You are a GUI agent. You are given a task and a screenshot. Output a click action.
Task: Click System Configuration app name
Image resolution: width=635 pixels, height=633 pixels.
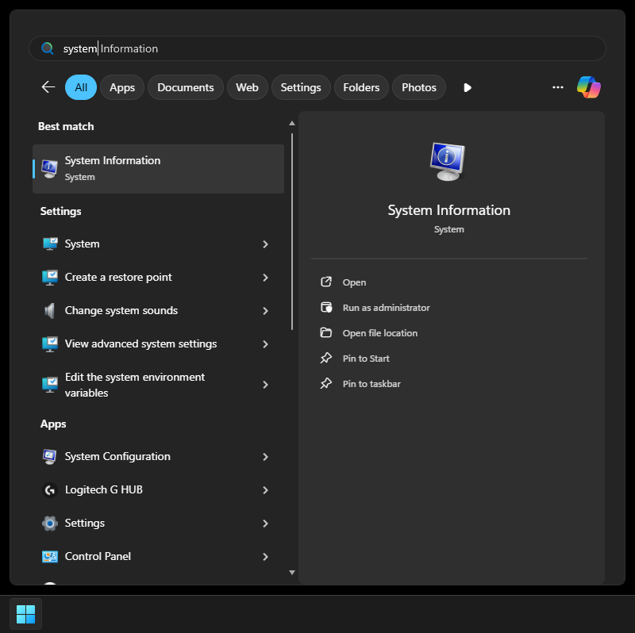[117, 457]
